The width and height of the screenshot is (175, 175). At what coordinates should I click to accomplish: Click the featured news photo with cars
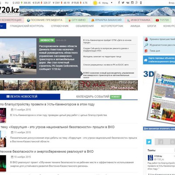18,56
